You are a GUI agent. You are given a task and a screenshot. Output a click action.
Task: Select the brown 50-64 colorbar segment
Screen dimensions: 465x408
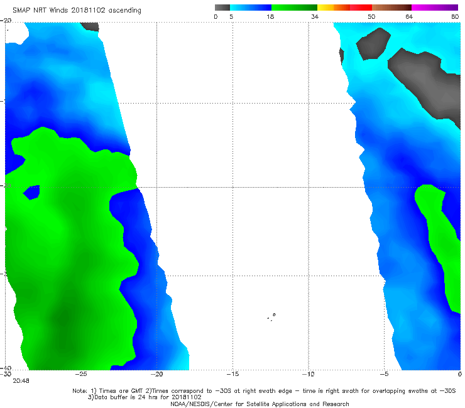coord(391,8)
